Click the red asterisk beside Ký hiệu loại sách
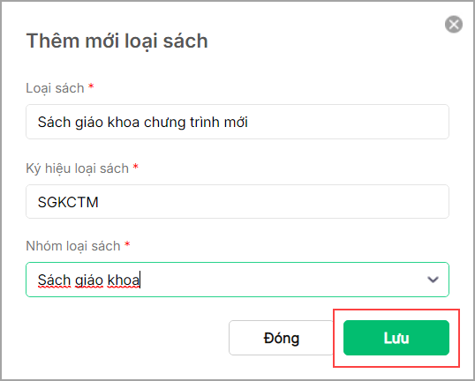The width and height of the screenshot is (475, 381). [136, 167]
